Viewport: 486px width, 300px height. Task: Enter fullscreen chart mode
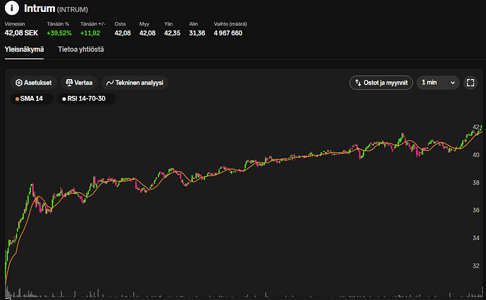click(x=471, y=83)
